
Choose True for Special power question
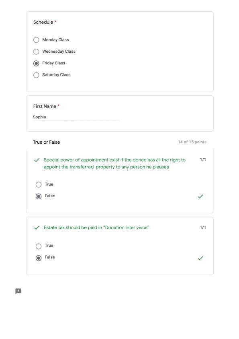coord(39,184)
